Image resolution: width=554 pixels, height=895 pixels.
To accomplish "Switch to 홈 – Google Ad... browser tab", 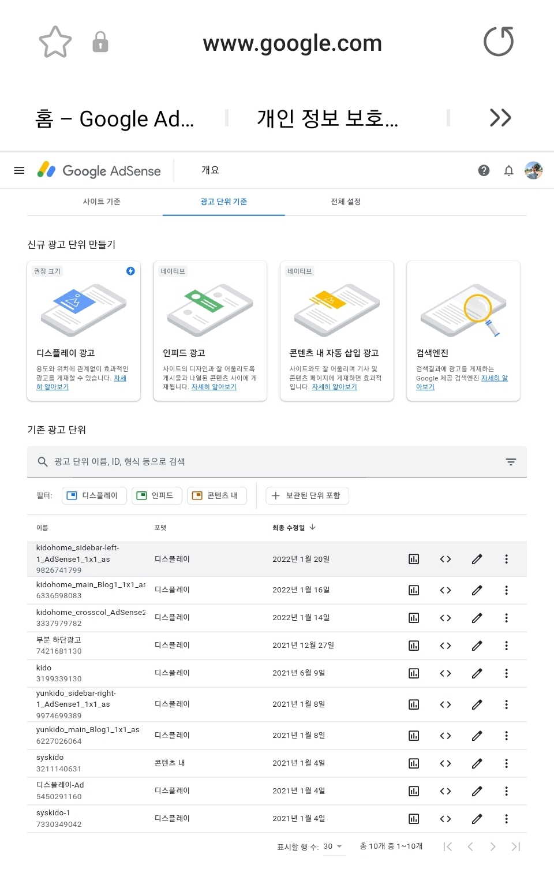I will (x=114, y=118).
